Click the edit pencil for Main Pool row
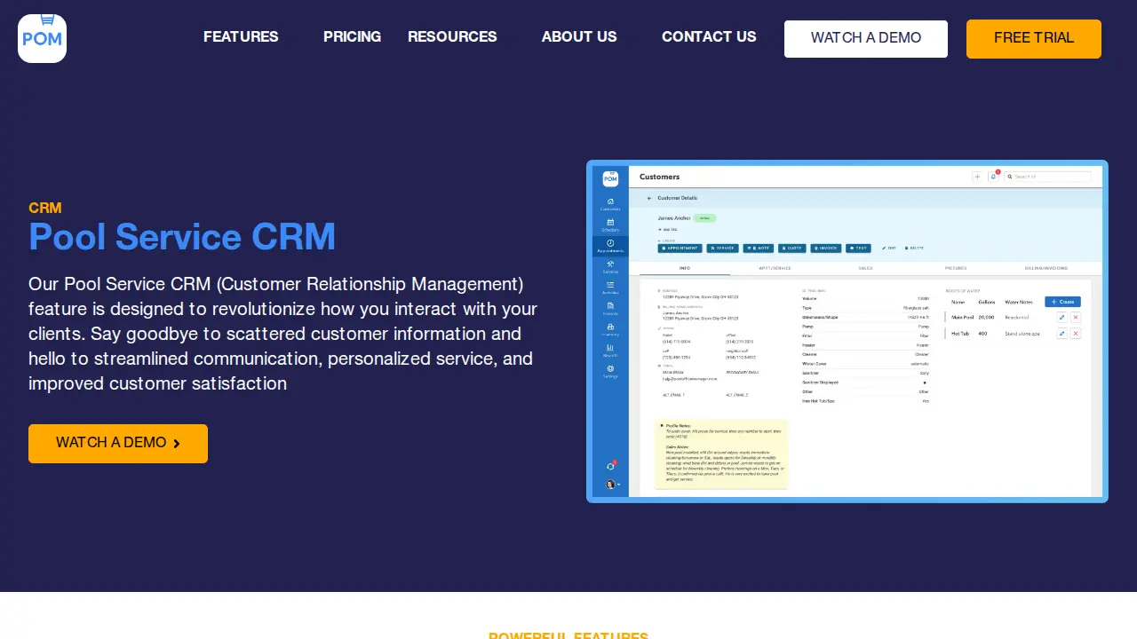The height and width of the screenshot is (639, 1137). (1061, 317)
